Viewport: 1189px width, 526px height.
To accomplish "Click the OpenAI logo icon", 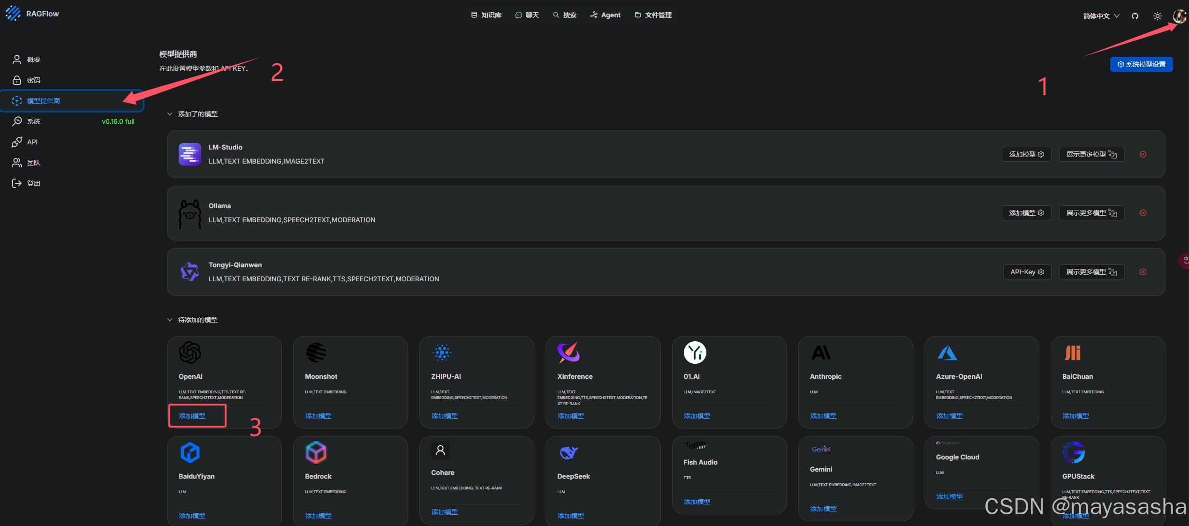I will point(190,353).
